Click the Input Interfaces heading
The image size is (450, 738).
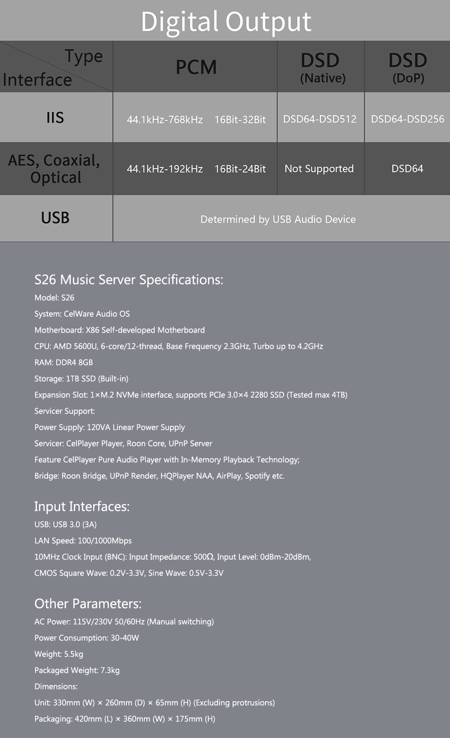click(x=82, y=506)
